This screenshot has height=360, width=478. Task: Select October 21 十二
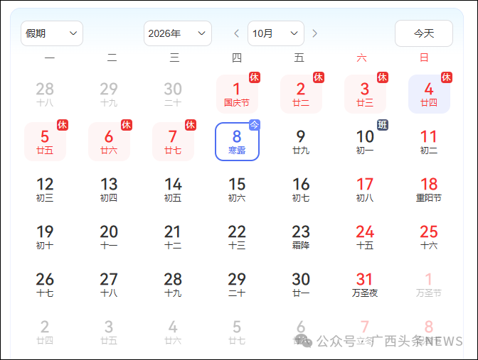point(173,236)
